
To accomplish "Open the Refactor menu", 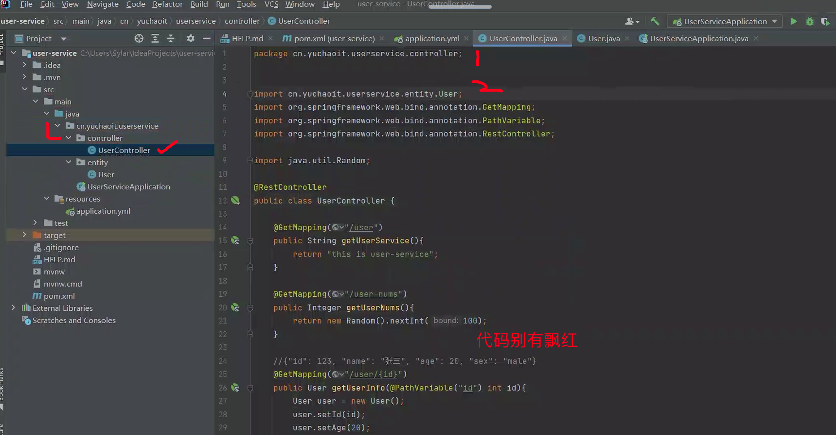I will click(168, 4).
